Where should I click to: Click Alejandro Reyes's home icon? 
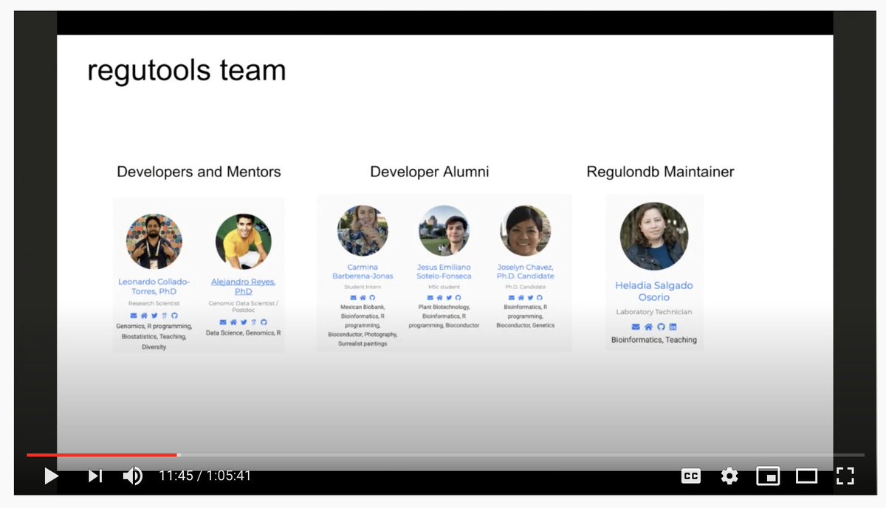pos(233,322)
